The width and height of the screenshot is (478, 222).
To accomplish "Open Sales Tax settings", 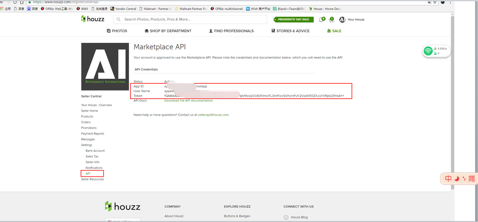I will tap(92, 157).
